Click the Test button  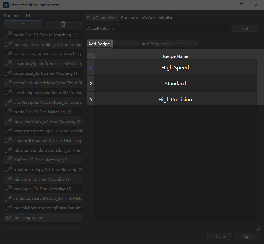(244, 29)
